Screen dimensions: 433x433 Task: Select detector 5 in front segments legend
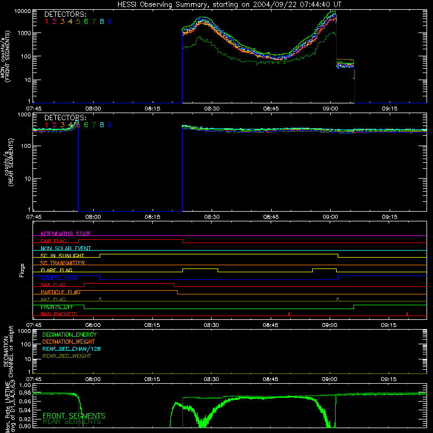[78, 22]
